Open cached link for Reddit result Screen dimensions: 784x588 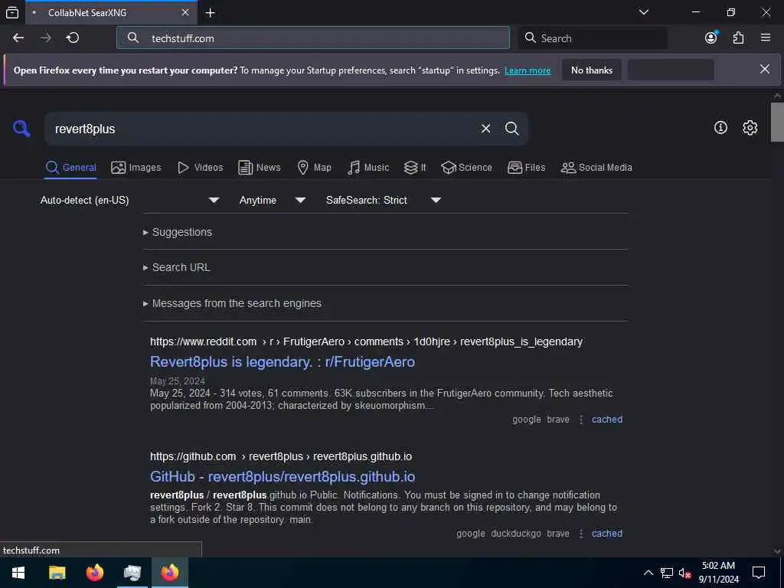pos(607,420)
